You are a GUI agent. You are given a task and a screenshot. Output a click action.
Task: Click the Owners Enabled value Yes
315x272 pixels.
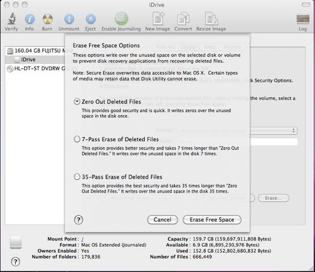click(85, 251)
